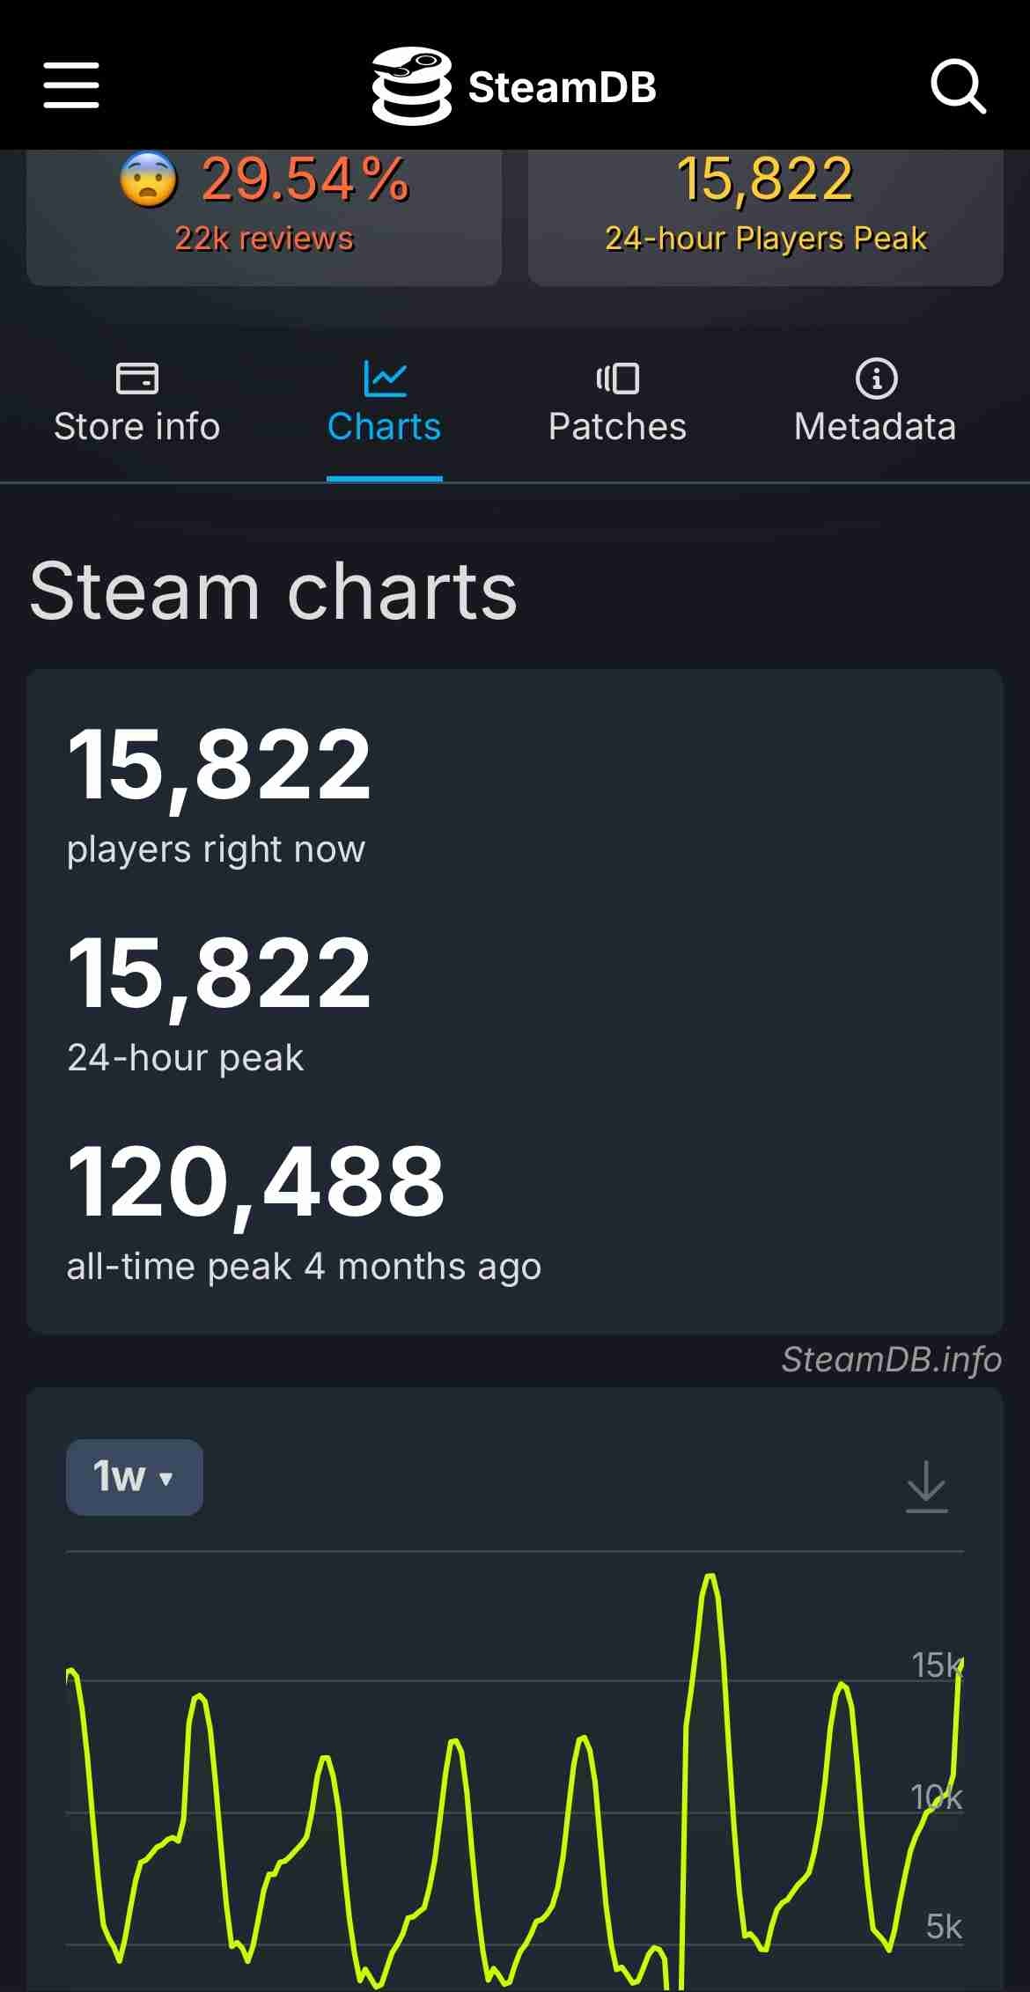The height and width of the screenshot is (1992, 1030).
Task: Click the Metadata info circle icon
Action: 876,379
